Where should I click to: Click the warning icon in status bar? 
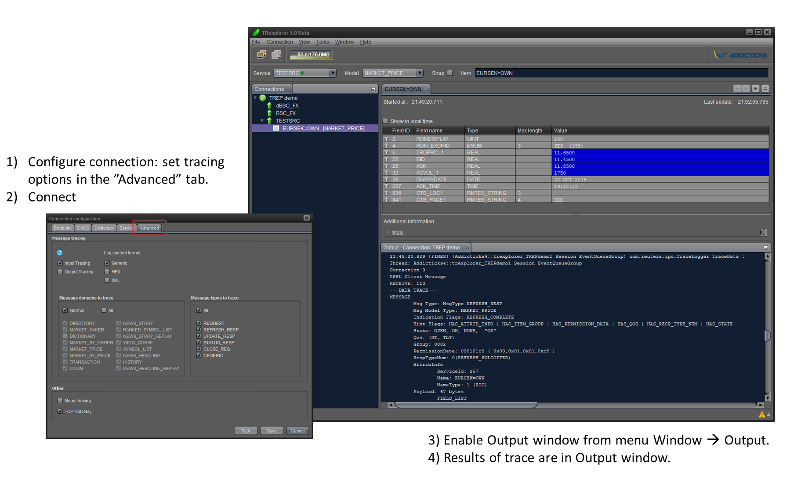click(x=762, y=415)
